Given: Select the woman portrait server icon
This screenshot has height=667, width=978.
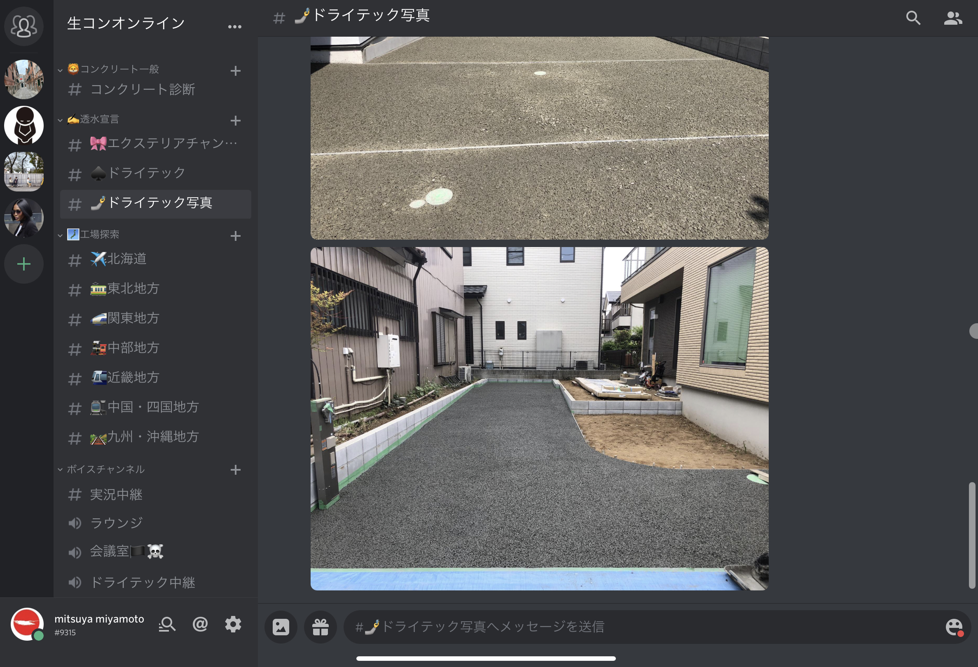Looking at the screenshot, I should [23, 218].
